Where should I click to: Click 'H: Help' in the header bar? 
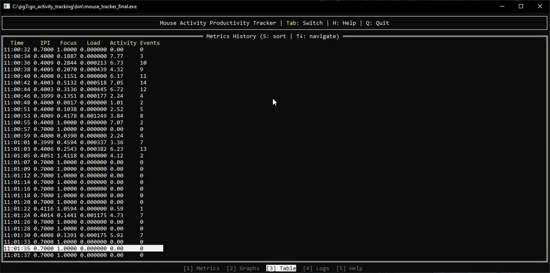click(344, 23)
